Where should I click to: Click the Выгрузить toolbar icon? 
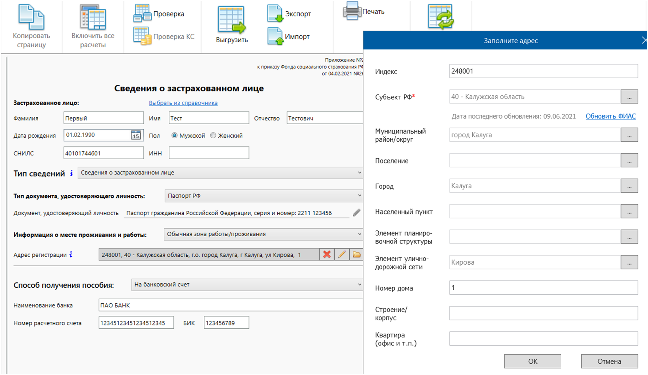231,20
